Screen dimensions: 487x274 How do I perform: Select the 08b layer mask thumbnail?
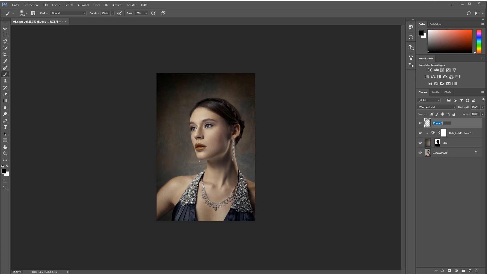pos(437,143)
